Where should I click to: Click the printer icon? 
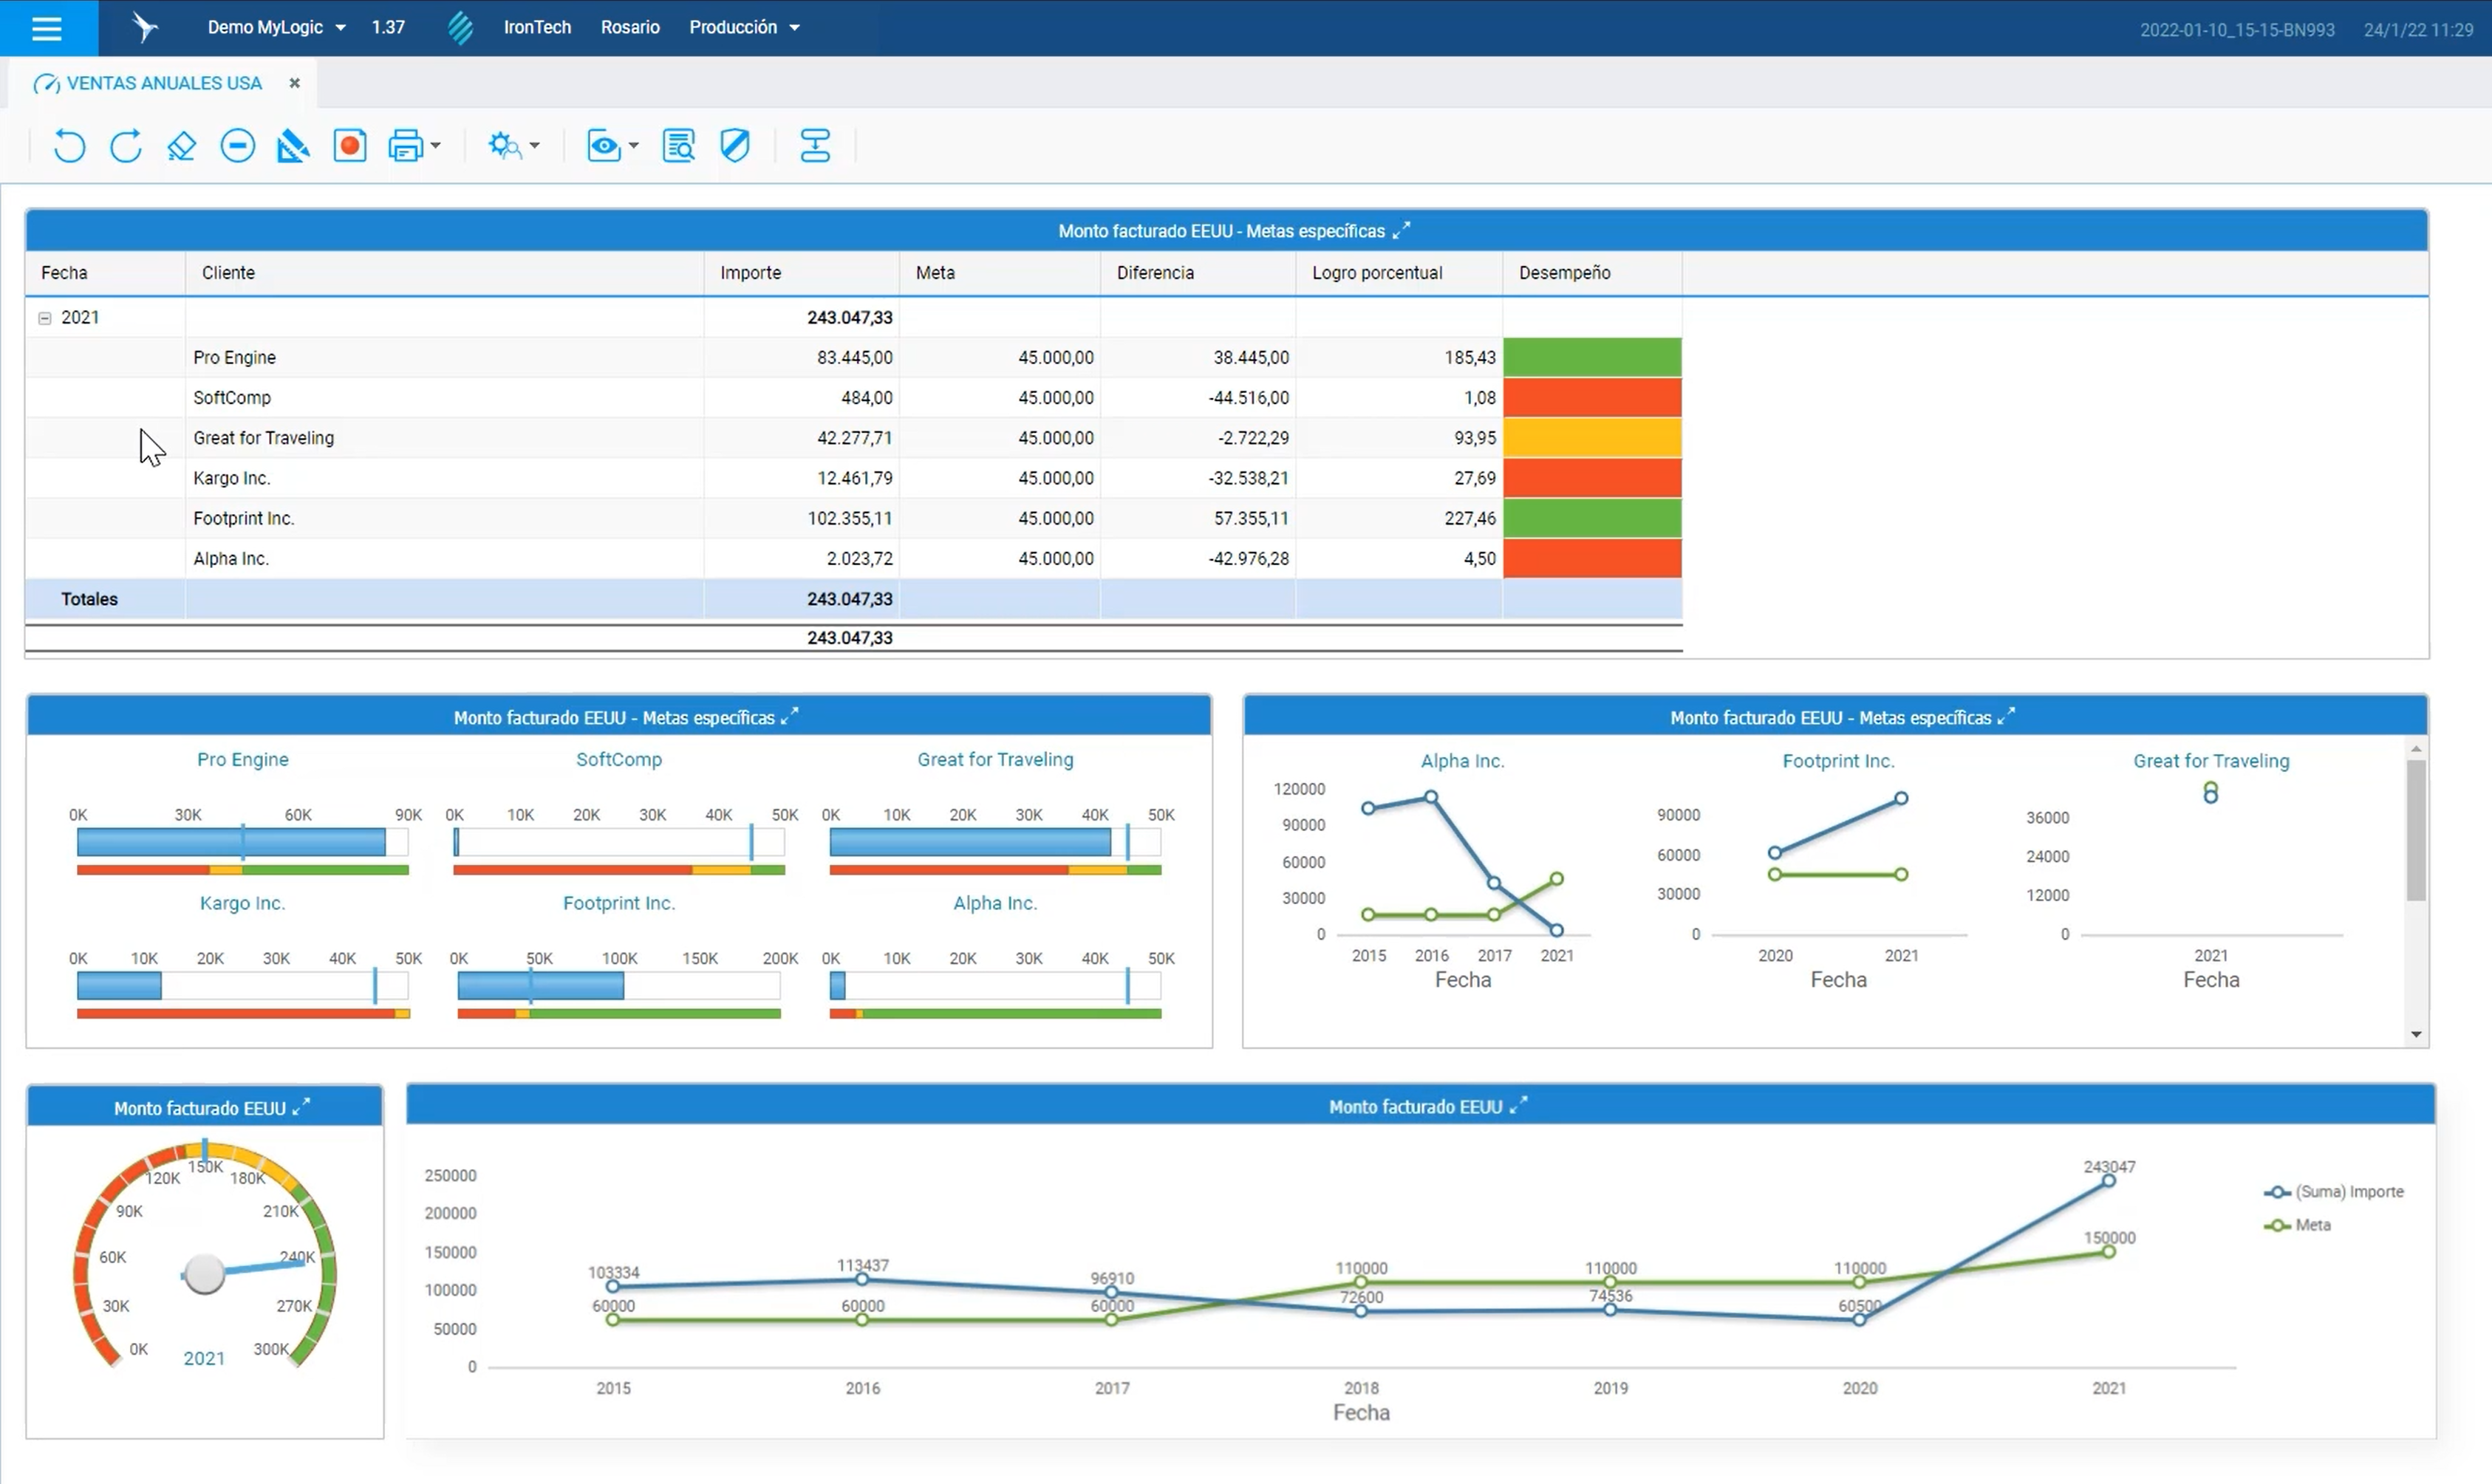tap(405, 146)
